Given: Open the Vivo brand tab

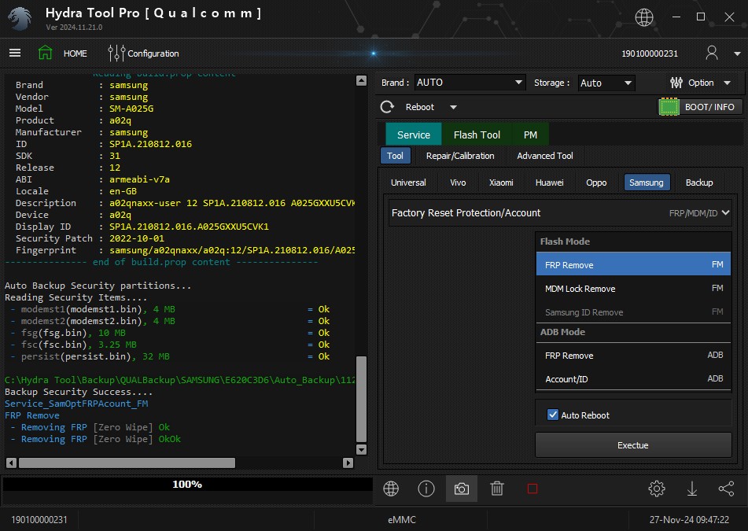Looking at the screenshot, I should (458, 183).
